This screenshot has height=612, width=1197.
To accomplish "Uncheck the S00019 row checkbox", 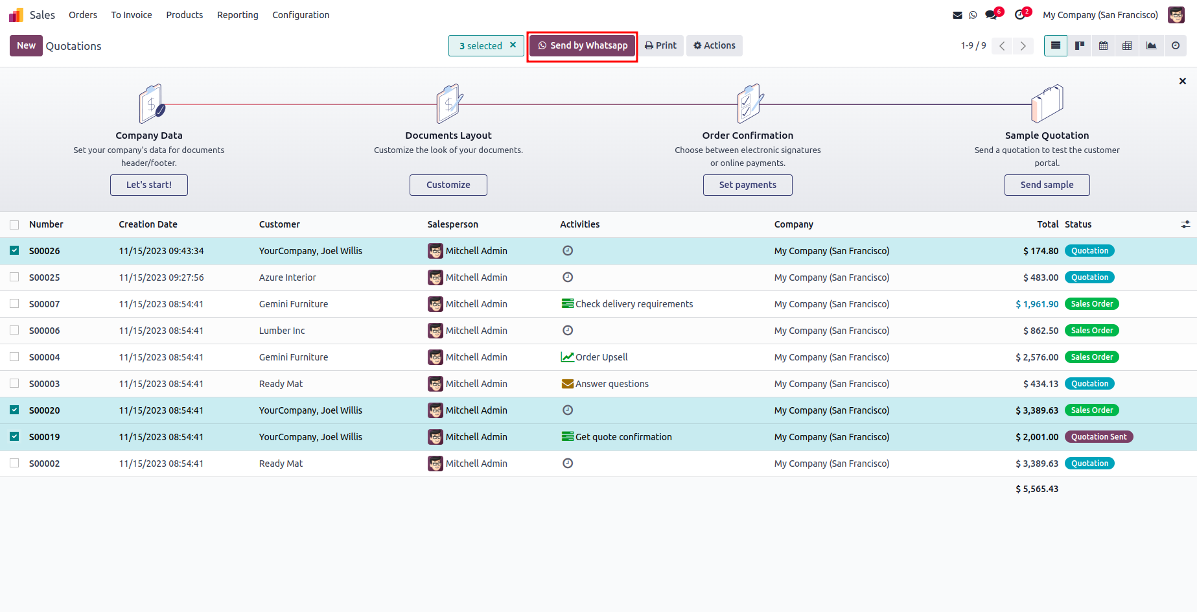I will pos(14,436).
